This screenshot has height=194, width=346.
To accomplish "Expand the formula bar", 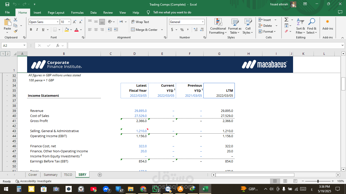I will (x=343, y=45).
